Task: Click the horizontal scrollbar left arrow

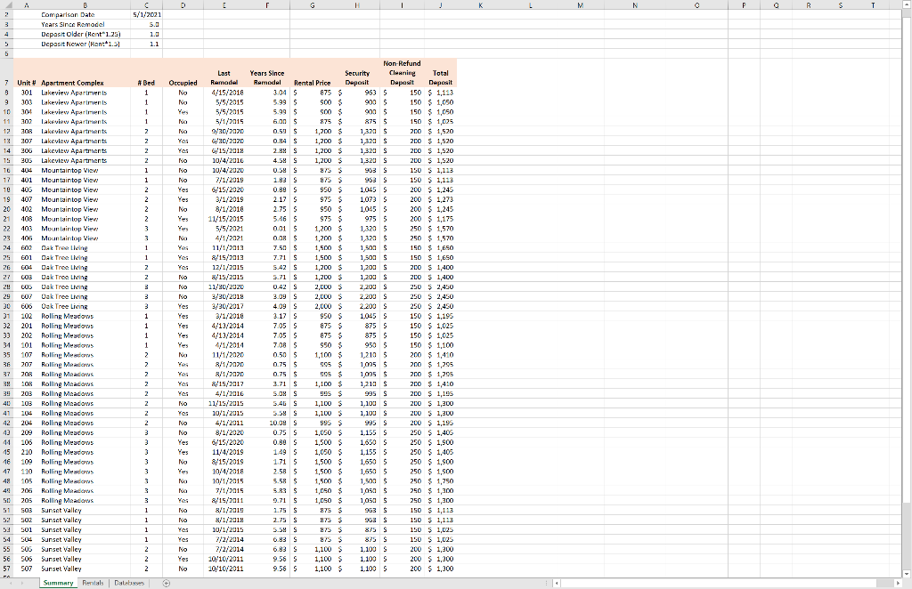Action: point(558,583)
